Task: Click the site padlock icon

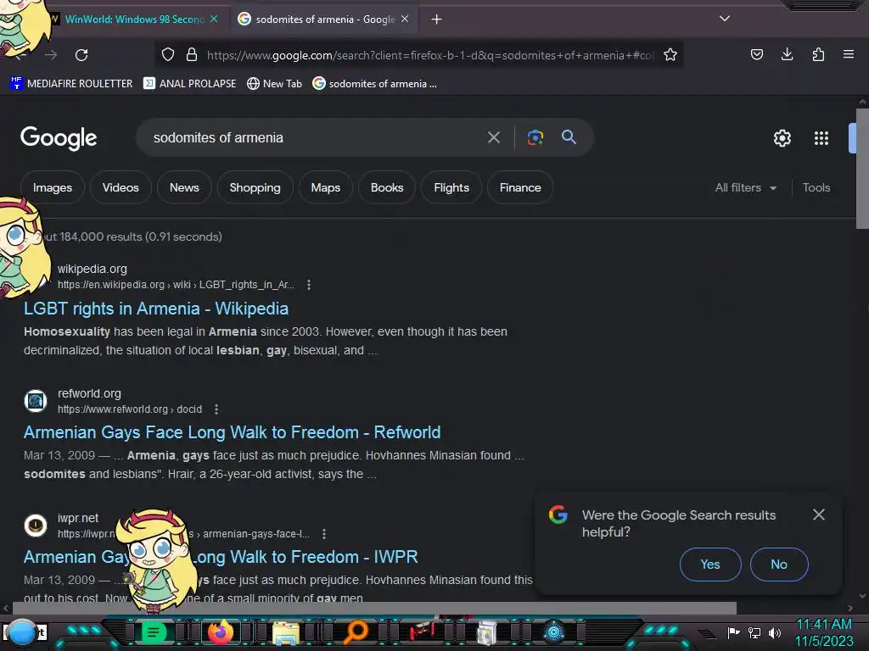Action: 192,55
